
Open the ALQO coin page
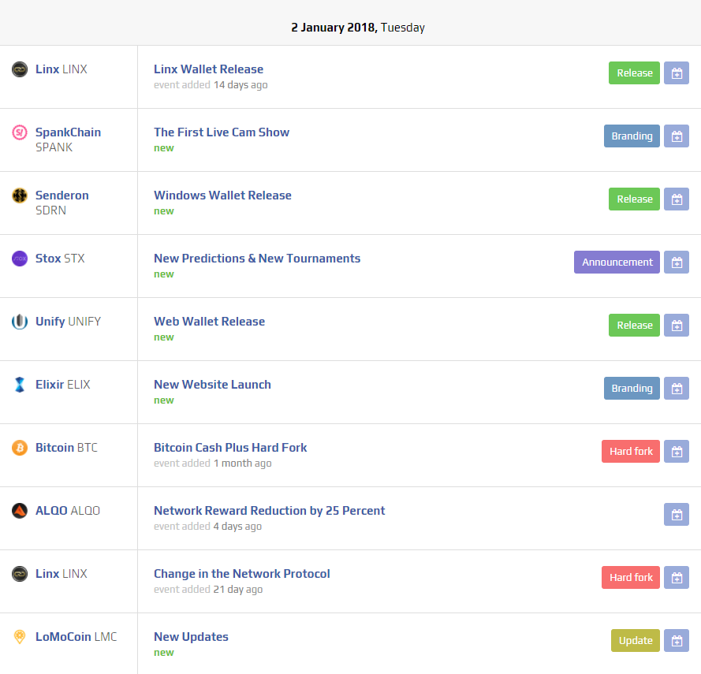(68, 510)
